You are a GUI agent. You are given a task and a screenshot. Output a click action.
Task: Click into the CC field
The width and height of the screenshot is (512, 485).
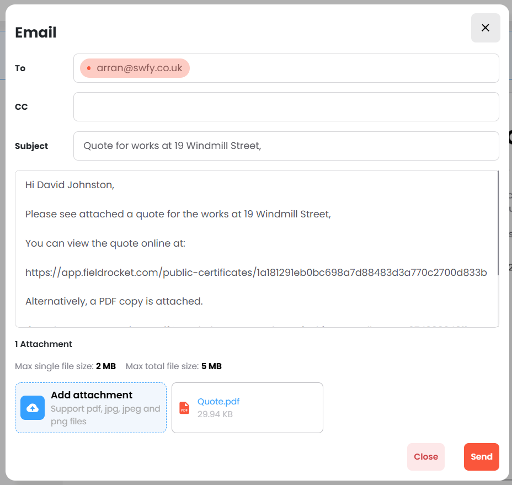point(286,107)
